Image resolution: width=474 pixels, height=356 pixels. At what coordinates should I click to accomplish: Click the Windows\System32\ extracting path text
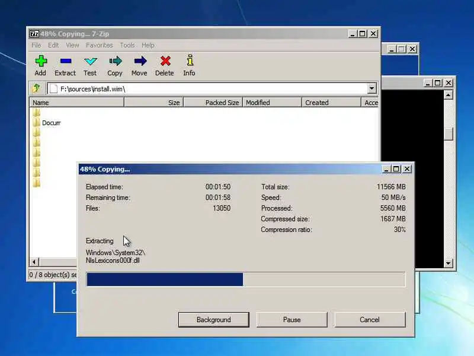point(116,253)
